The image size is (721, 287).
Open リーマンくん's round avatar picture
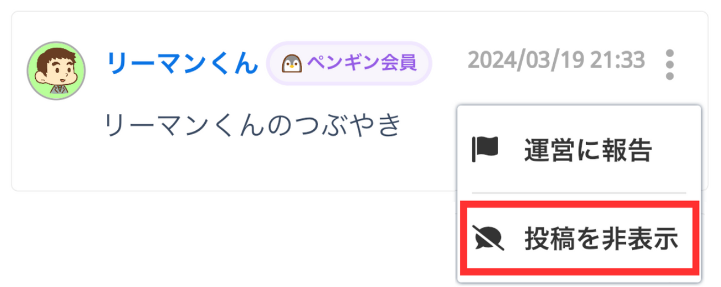(56, 70)
